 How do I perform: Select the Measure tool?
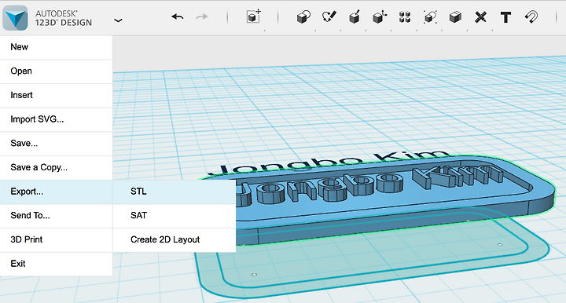(x=480, y=17)
